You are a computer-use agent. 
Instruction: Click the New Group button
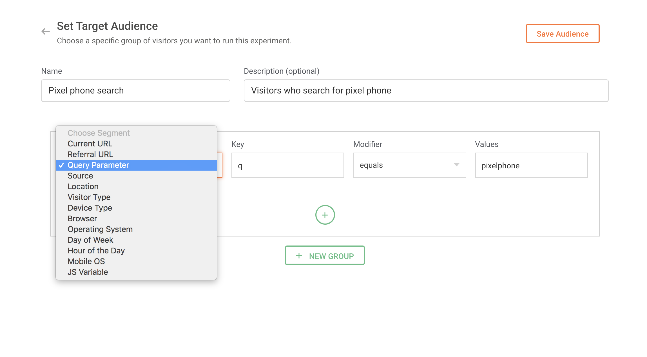pyautogui.click(x=325, y=256)
